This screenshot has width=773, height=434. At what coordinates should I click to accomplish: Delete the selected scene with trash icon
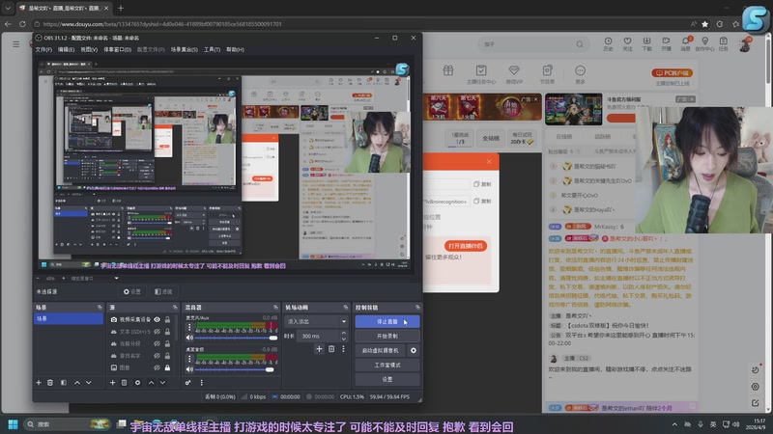point(50,382)
